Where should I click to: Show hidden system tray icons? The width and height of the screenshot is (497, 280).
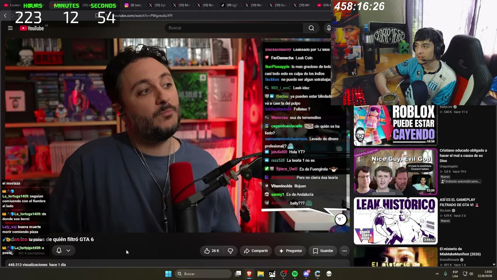click(x=437, y=274)
